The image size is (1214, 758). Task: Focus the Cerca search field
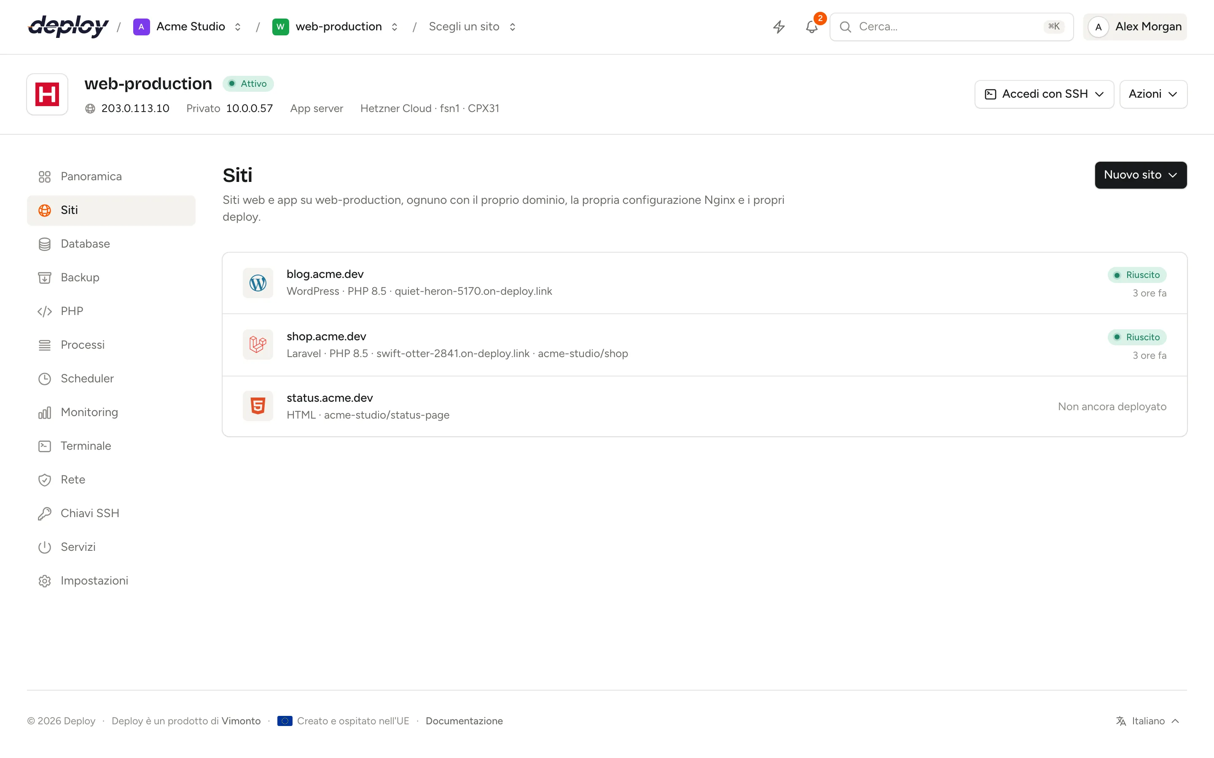coord(951,27)
